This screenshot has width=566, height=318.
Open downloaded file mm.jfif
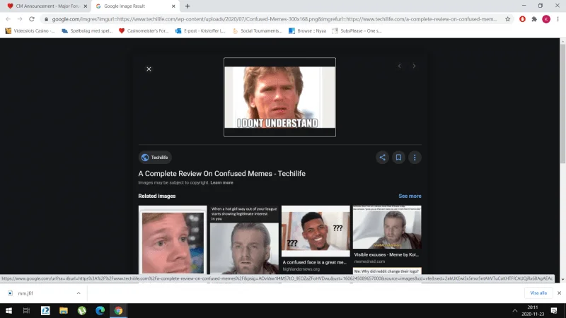(x=25, y=293)
